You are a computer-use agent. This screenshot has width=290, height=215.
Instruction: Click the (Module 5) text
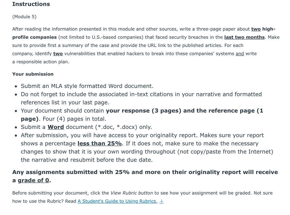pos(24,17)
